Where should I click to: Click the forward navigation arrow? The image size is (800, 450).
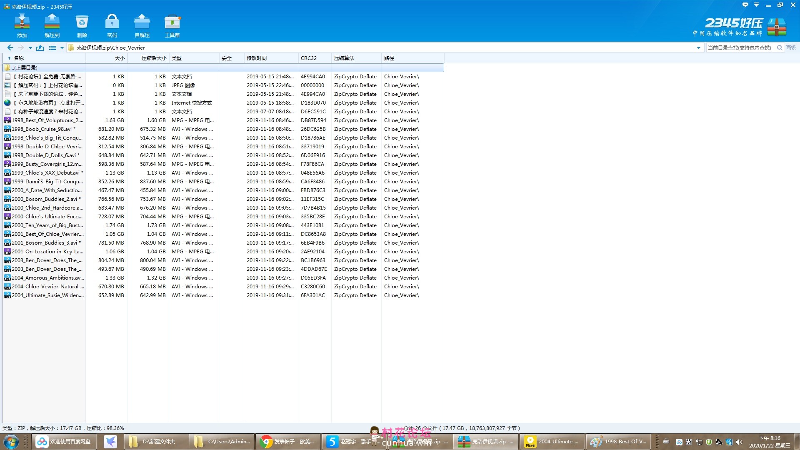pyautogui.click(x=21, y=47)
